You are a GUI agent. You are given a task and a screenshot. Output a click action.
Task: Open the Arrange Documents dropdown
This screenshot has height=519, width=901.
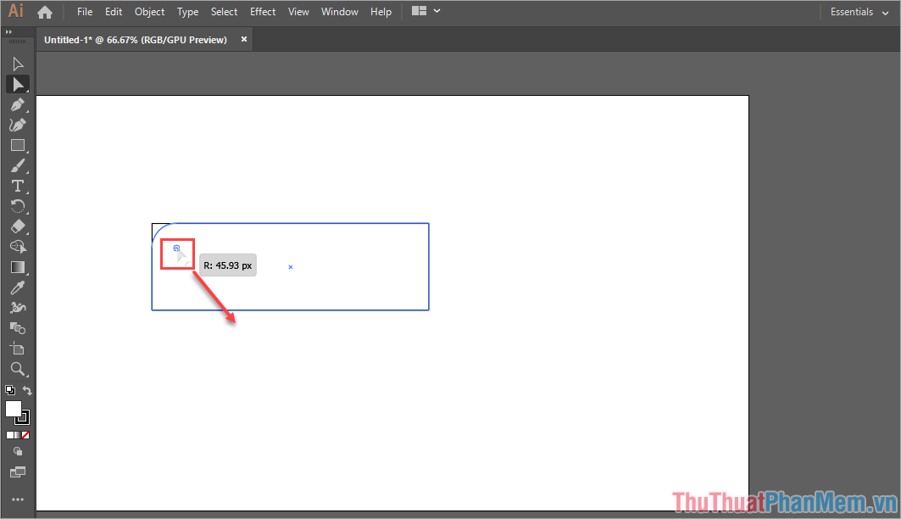[x=425, y=12]
